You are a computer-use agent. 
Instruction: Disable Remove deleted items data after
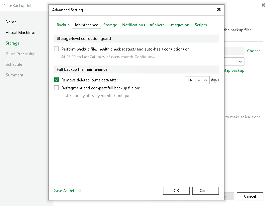click(57, 80)
